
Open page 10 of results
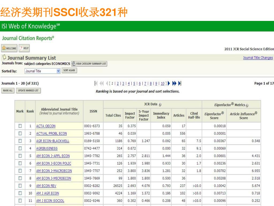pos(163,84)
